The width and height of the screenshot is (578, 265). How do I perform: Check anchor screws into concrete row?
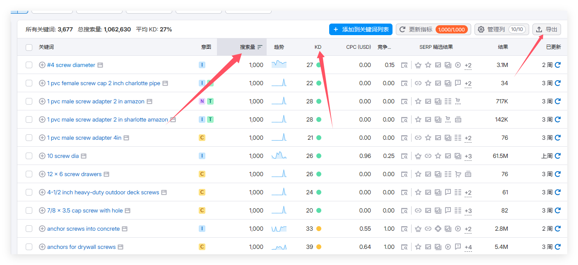pos(29,229)
